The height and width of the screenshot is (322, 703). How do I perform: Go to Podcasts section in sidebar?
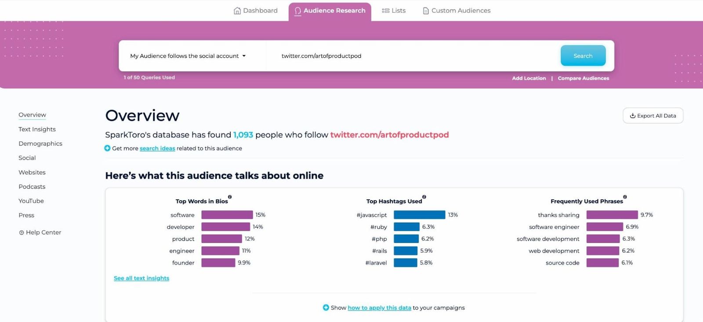[x=32, y=186]
